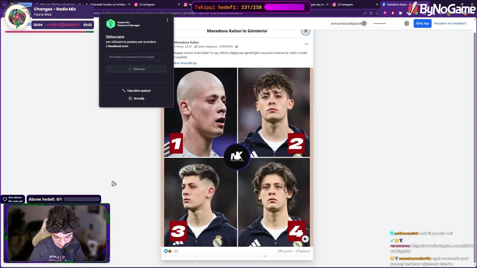Click the haha reaction emoji icon

coord(170,251)
